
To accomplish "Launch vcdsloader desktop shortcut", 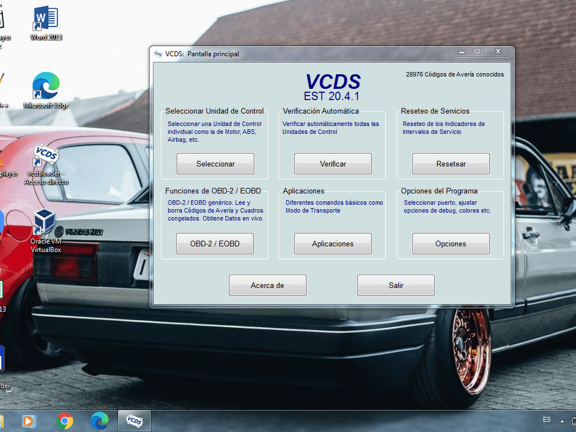I will click(46, 164).
